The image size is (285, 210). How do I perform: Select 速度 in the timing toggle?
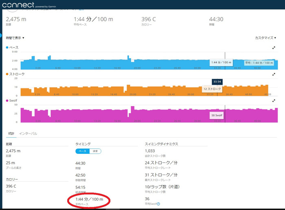(x=95, y=151)
